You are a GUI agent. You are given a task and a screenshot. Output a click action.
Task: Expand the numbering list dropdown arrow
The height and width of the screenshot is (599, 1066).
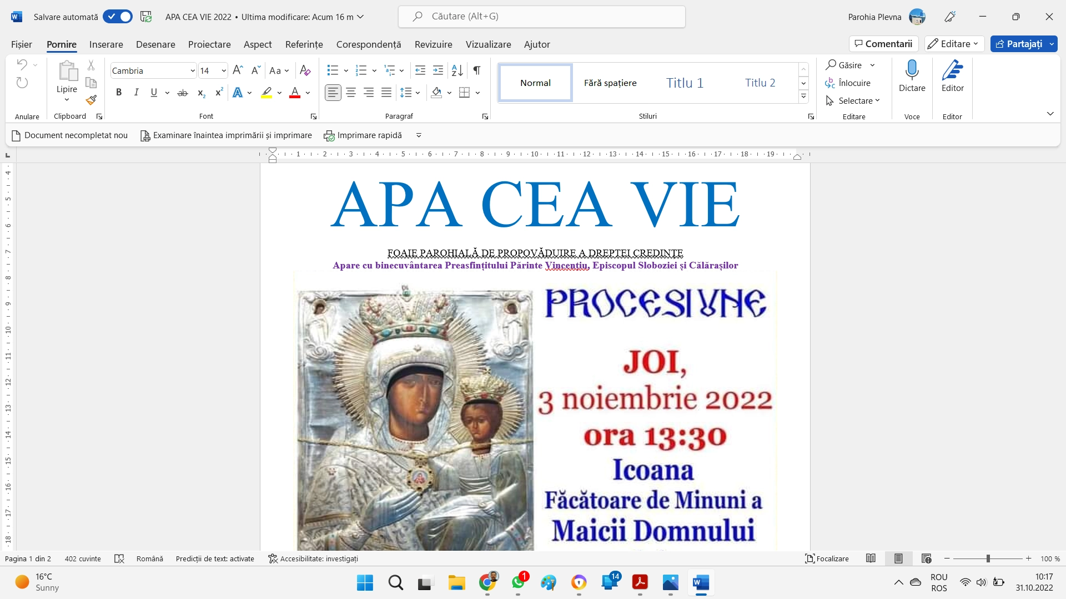(x=374, y=70)
